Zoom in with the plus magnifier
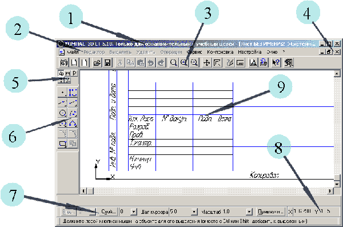Screen dimensions: 343x227 click(x=184, y=63)
